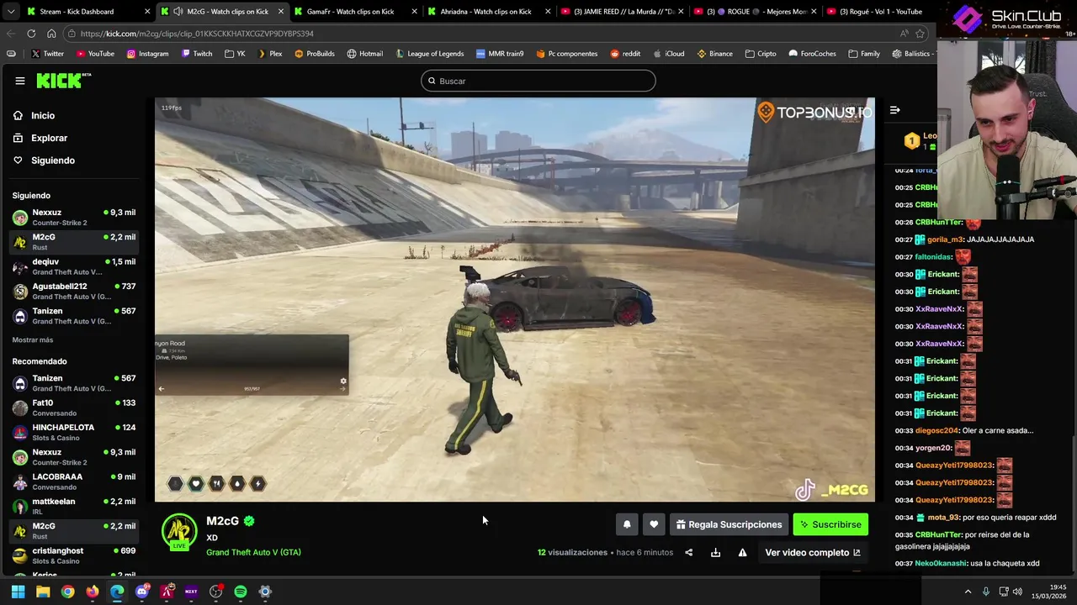1077x605 pixels.
Task: Click the green Suscribirse button
Action: click(x=830, y=524)
